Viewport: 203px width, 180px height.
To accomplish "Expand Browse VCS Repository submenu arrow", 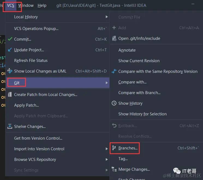I will pyautogui.click(x=107, y=160).
